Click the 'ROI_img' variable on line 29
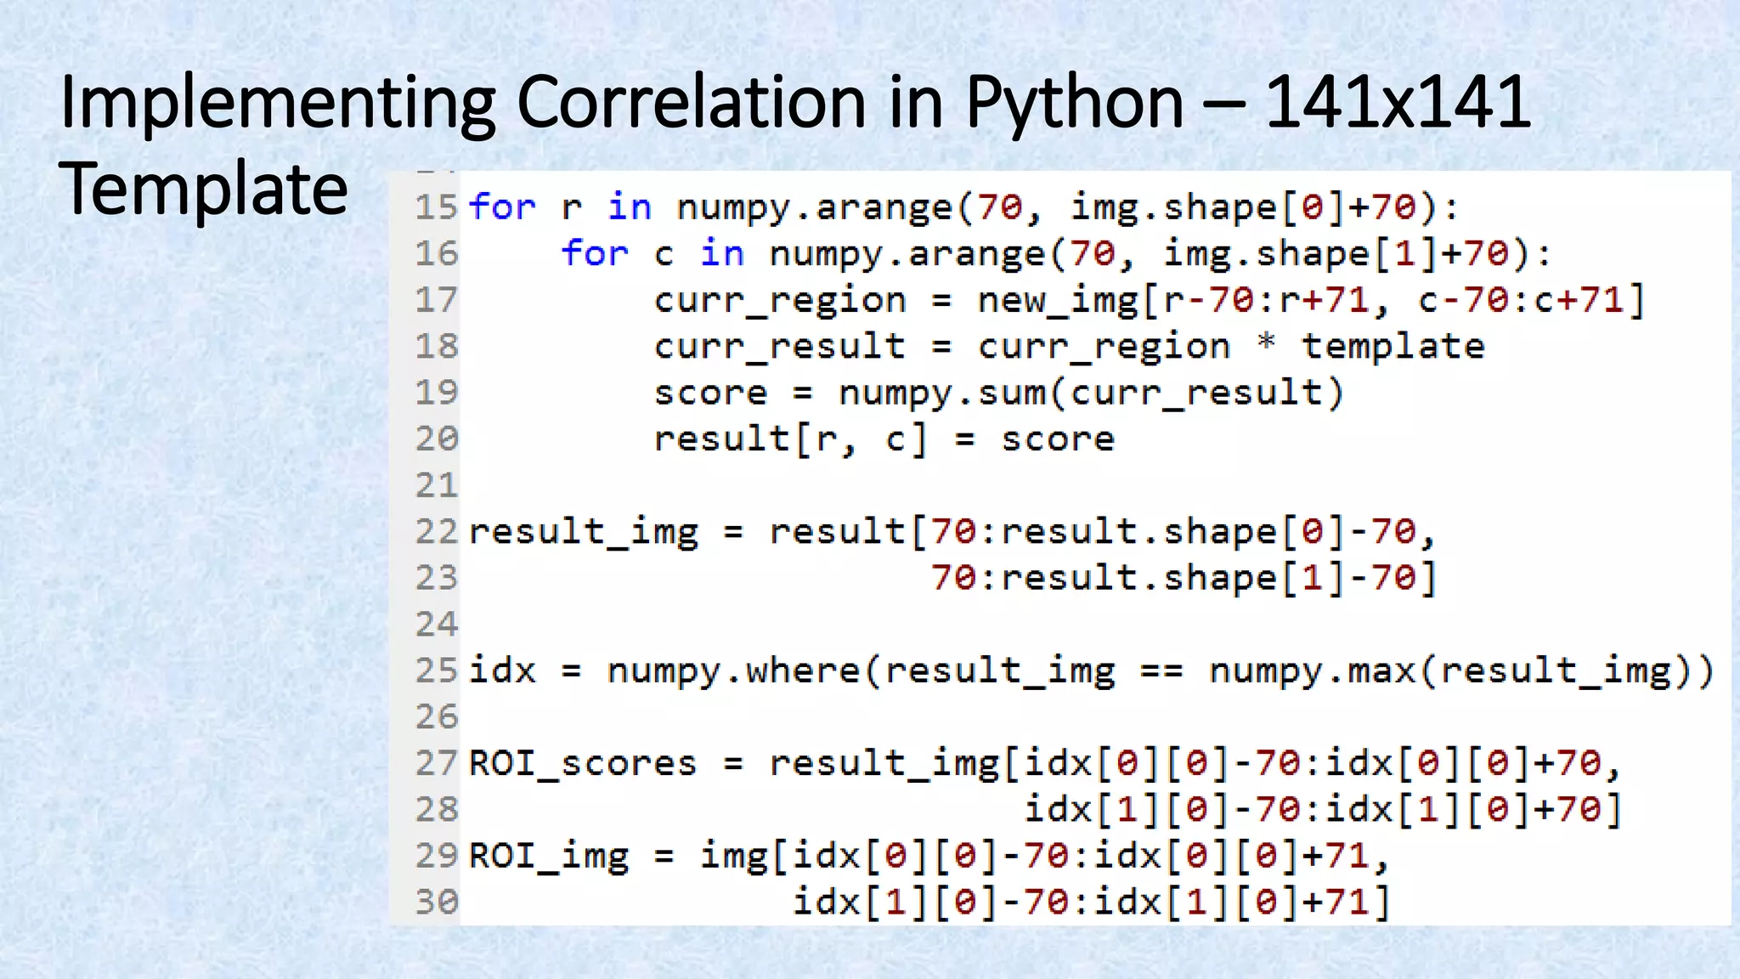The height and width of the screenshot is (979, 1740). click(548, 856)
